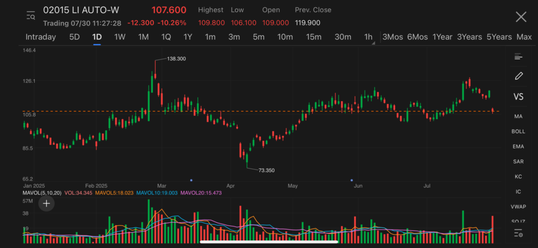Expand the 1h timeframe dropdown
538x248 pixels.
[x=368, y=37]
